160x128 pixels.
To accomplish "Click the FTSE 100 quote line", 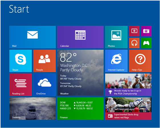I will click(x=75, y=105).
